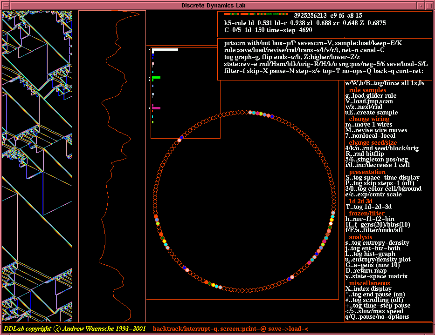Click '*..tog end pause (on)' option
This screenshot has height=335, width=435.
(375, 295)
